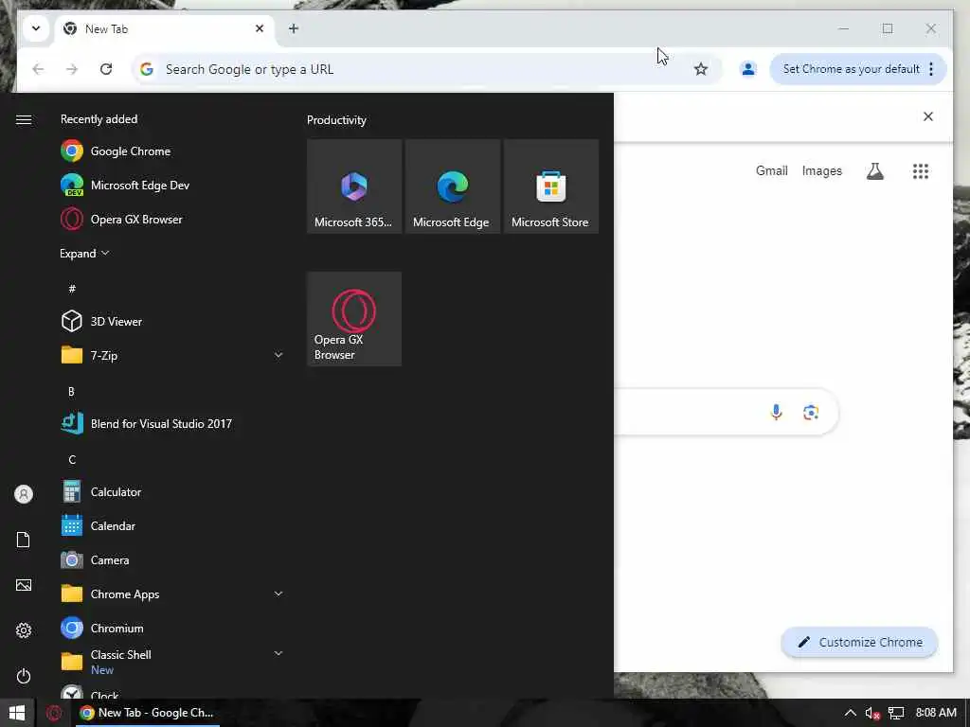Open Documents from the Start sidebar
The image size is (970, 727).
[x=24, y=540]
